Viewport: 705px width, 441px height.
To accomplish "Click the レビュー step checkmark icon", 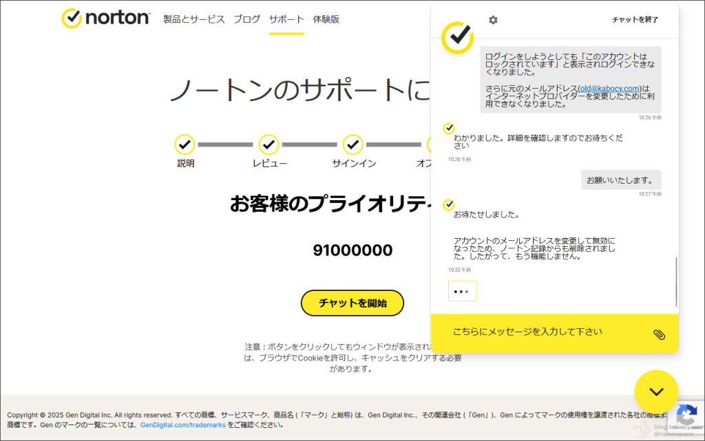I will [269, 144].
